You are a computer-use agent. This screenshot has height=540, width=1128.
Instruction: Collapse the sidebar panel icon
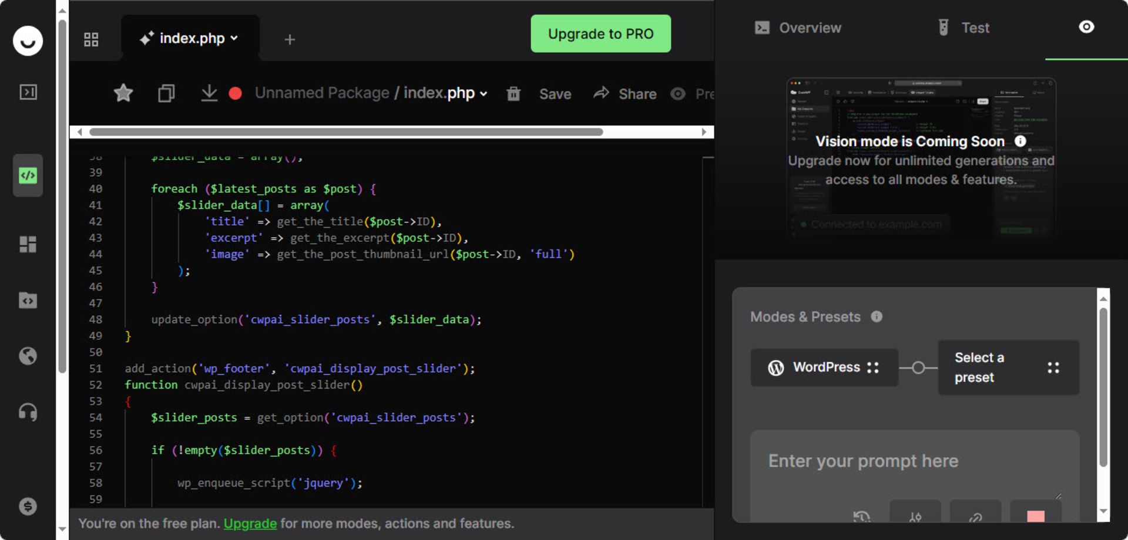coord(28,92)
